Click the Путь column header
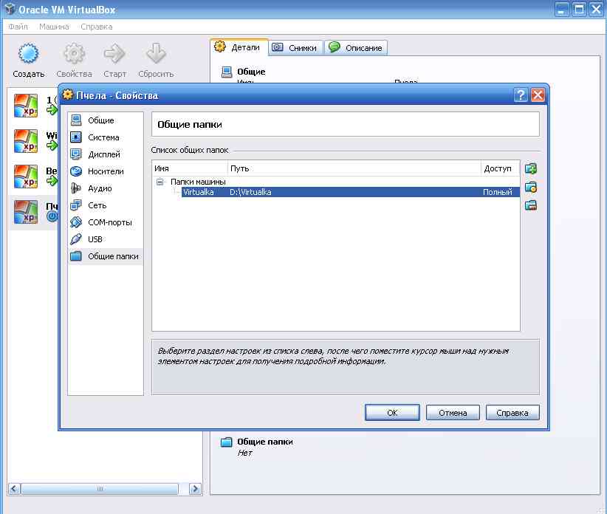The image size is (607, 514). pyautogui.click(x=354, y=168)
